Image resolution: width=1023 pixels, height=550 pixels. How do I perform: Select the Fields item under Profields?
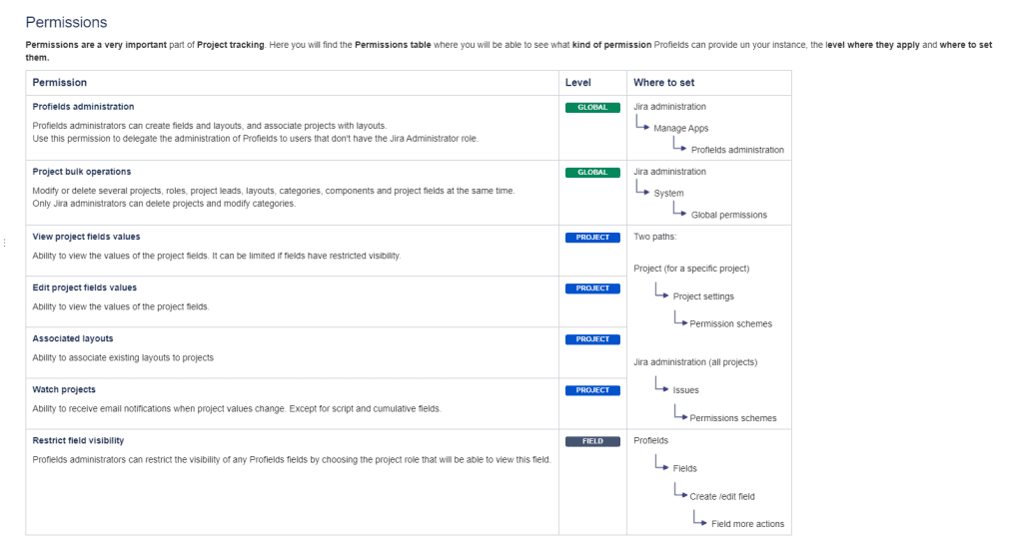[x=684, y=468]
